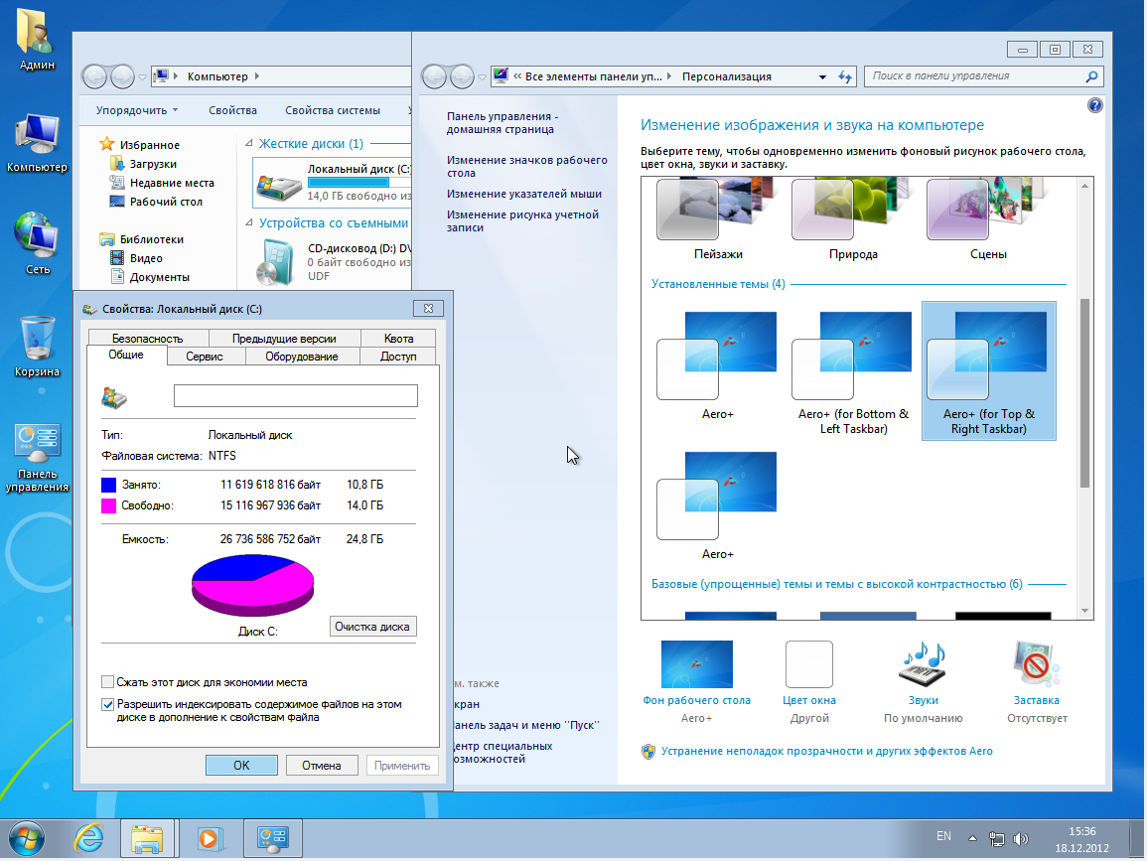Select the Природа theme
1147x861 pixels.
coord(853,219)
